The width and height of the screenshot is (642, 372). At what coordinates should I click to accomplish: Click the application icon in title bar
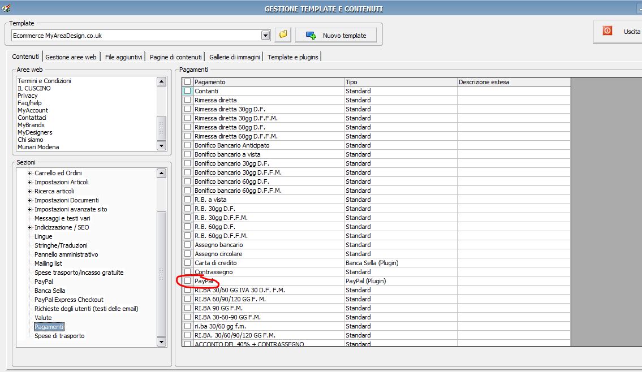pyautogui.click(x=6, y=7)
